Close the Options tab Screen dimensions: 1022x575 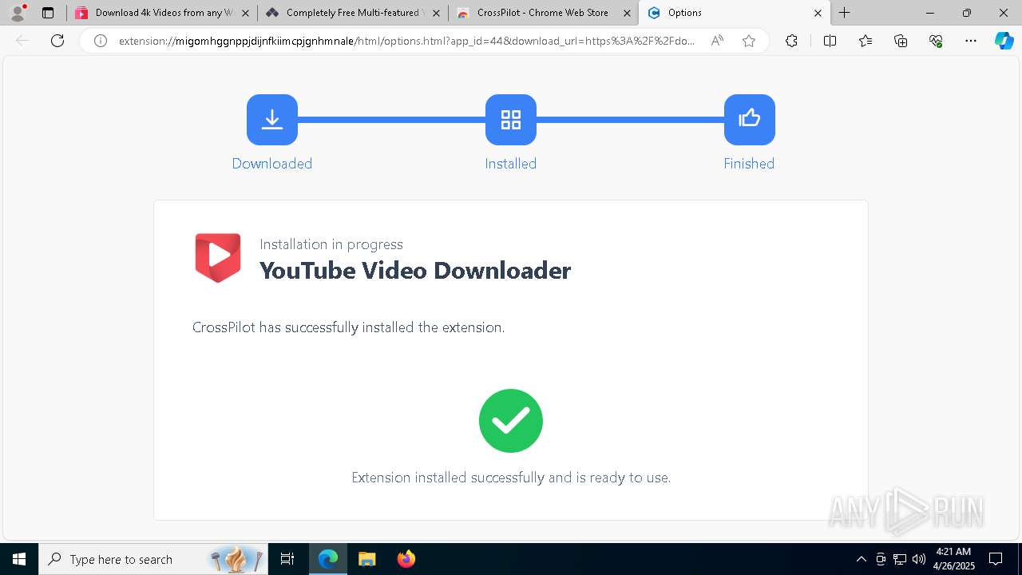818,13
